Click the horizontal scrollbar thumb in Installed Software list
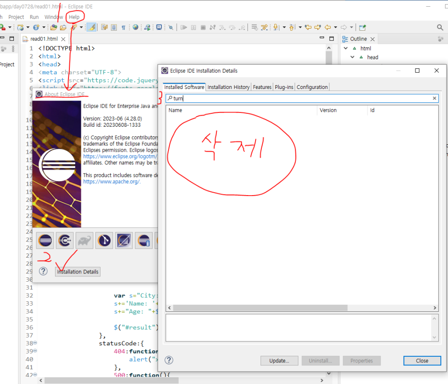This screenshot has height=384, width=448. click(260, 308)
